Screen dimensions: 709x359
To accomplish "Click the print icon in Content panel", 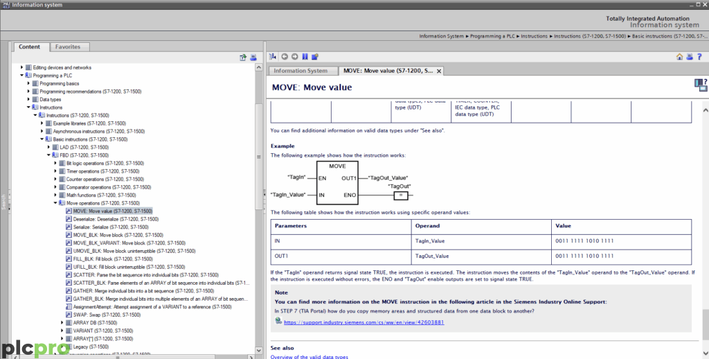I will tap(253, 58).
